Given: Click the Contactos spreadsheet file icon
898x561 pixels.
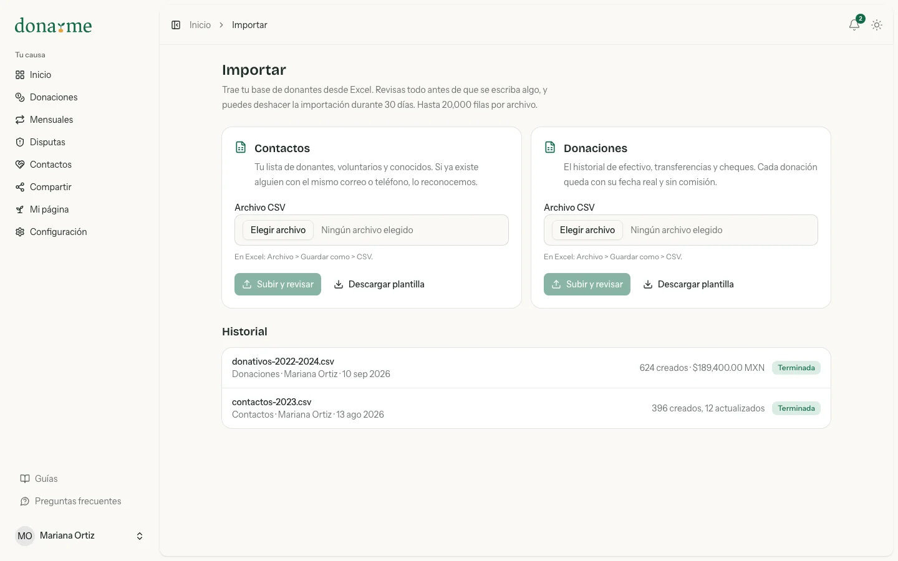Looking at the screenshot, I should tap(241, 148).
